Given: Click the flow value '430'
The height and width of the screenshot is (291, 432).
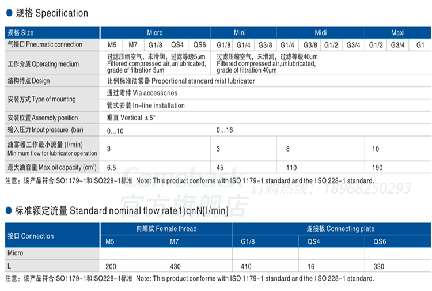Looking at the screenshot, I should click(x=176, y=266).
